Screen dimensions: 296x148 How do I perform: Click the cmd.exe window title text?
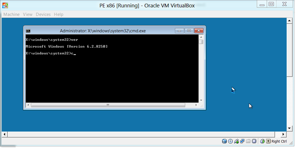[x=103, y=31]
